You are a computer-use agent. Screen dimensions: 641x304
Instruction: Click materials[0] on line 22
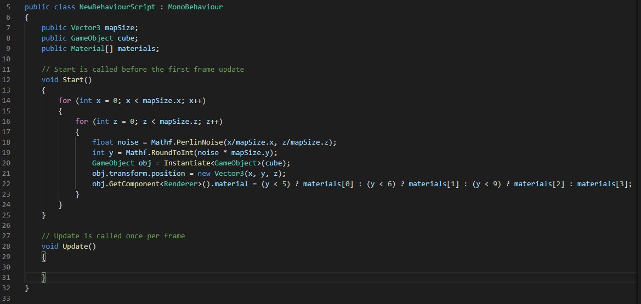click(x=328, y=184)
